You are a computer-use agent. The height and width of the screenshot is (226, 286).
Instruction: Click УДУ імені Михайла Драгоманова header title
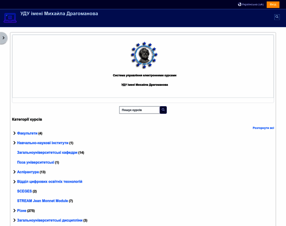59,14
